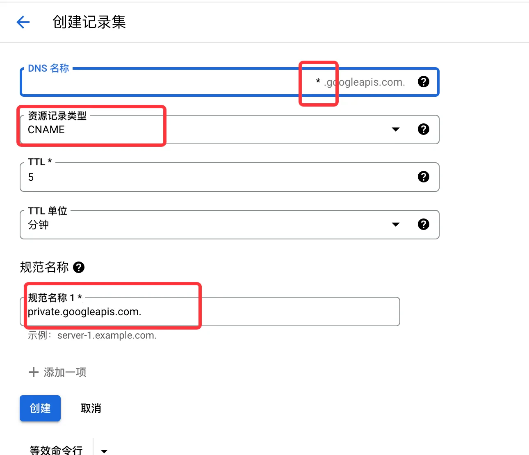Click the 等效命令行 button
Viewport: 529px width, 455px height.
[56, 450]
